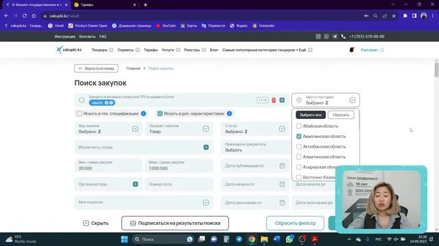Check Абайская область checkbox
The width and height of the screenshot is (439, 246).
299,126
